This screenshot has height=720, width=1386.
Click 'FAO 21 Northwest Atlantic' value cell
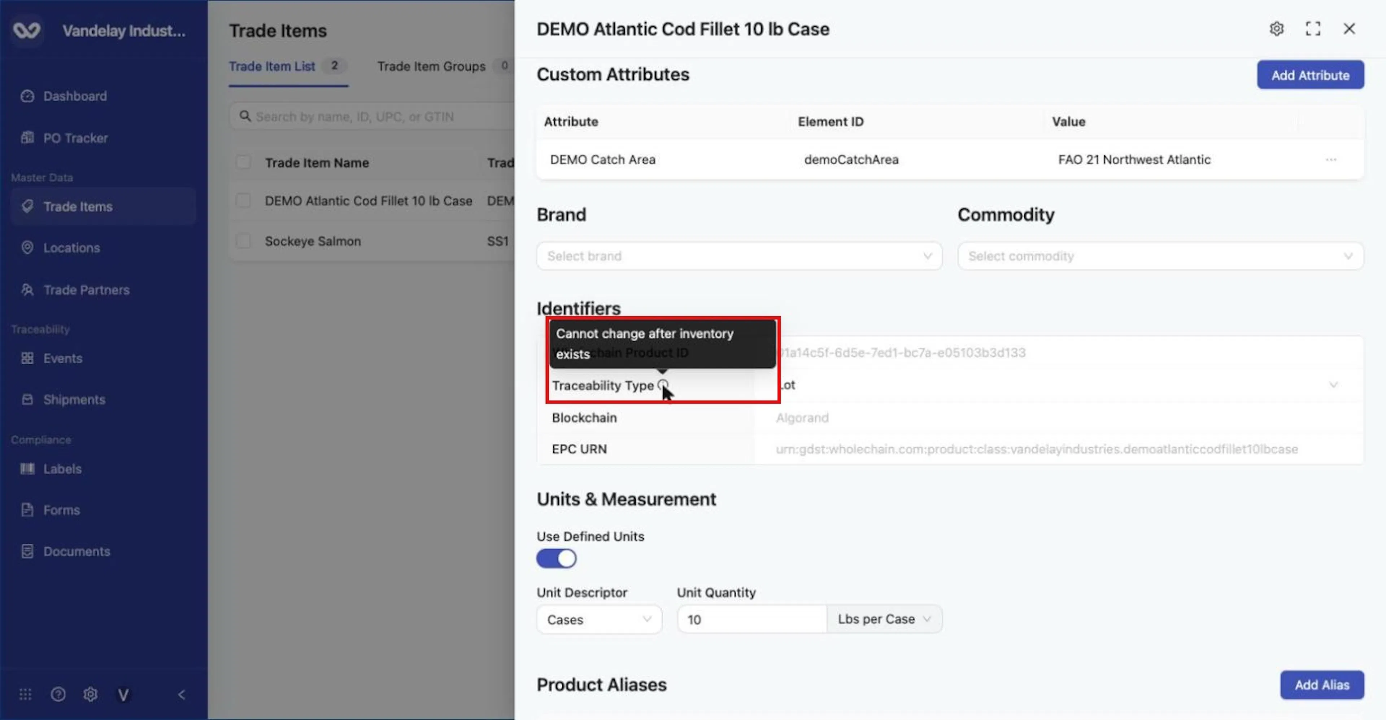pos(1134,160)
